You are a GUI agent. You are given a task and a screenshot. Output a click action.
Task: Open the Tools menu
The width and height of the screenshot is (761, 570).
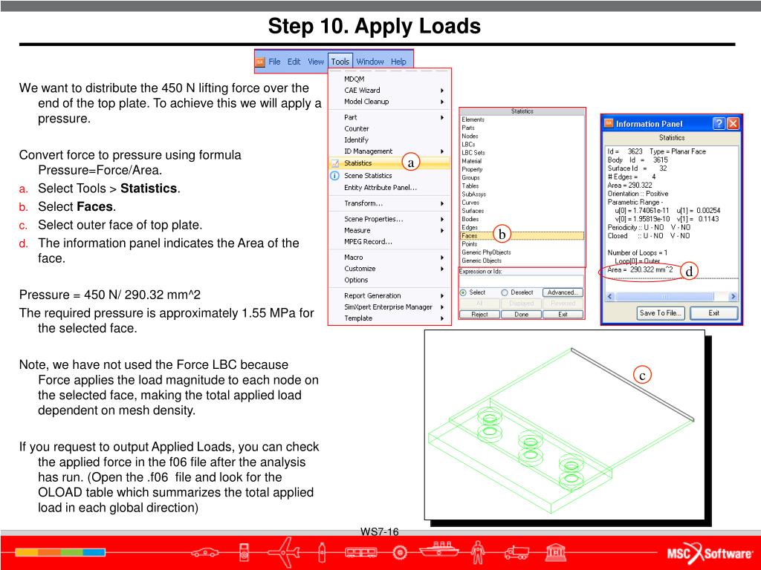coord(340,62)
